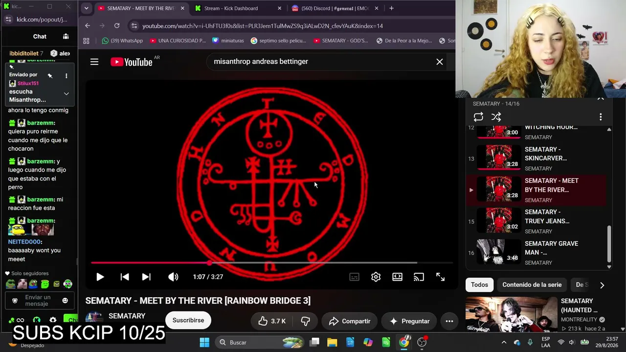Seek on the red video progress bar
Screen dimensions: 626x352
click(x=271, y=263)
